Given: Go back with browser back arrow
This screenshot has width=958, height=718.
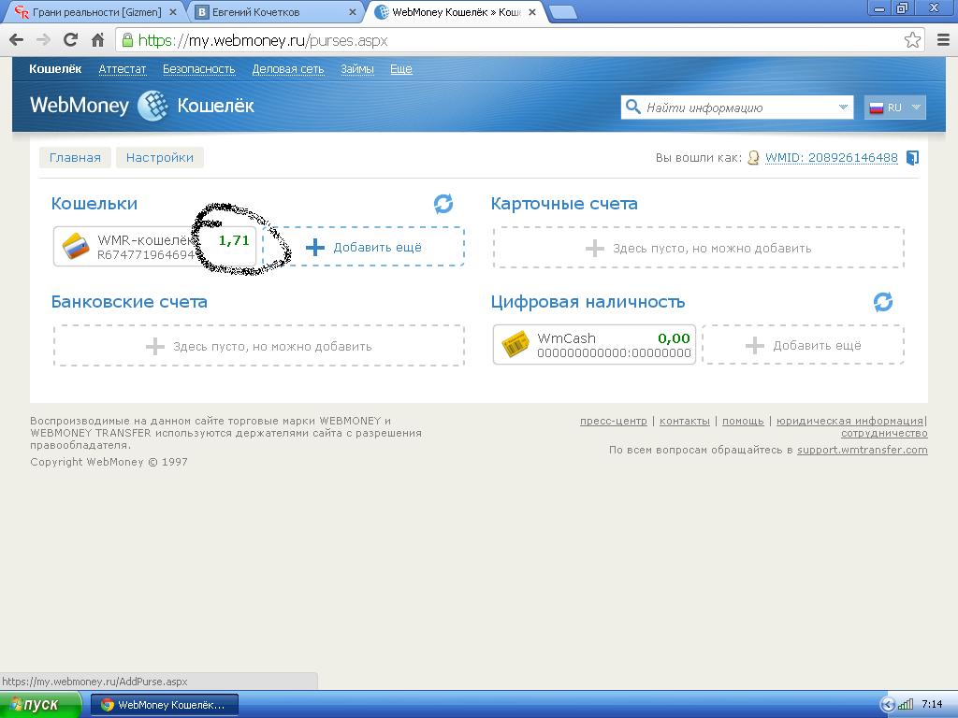Looking at the screenshot, I should coord(17,40).
